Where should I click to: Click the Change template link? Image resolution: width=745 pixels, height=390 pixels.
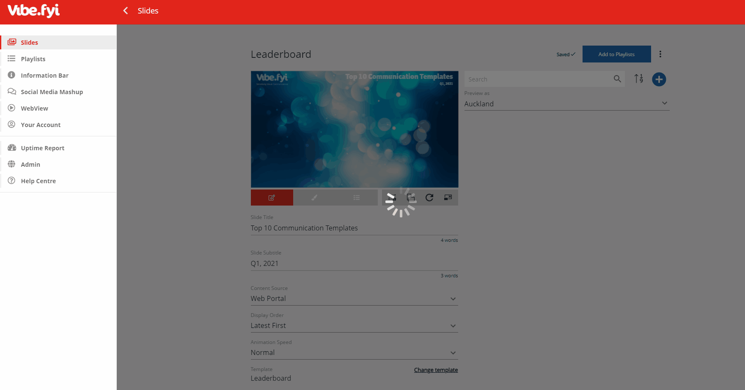coord(436,370)
